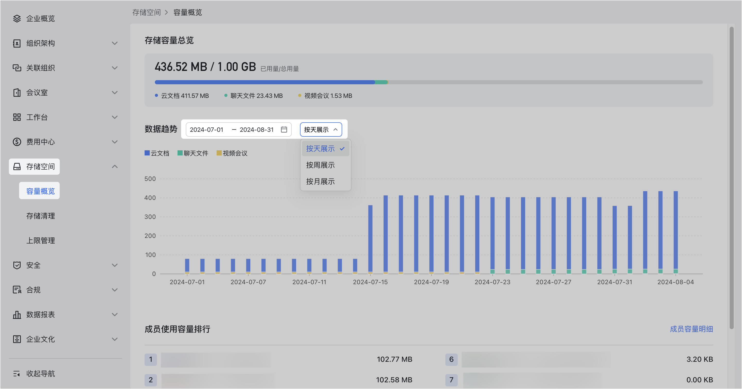Expand the 工作台 menu chevron

click(x=115, y=117)
